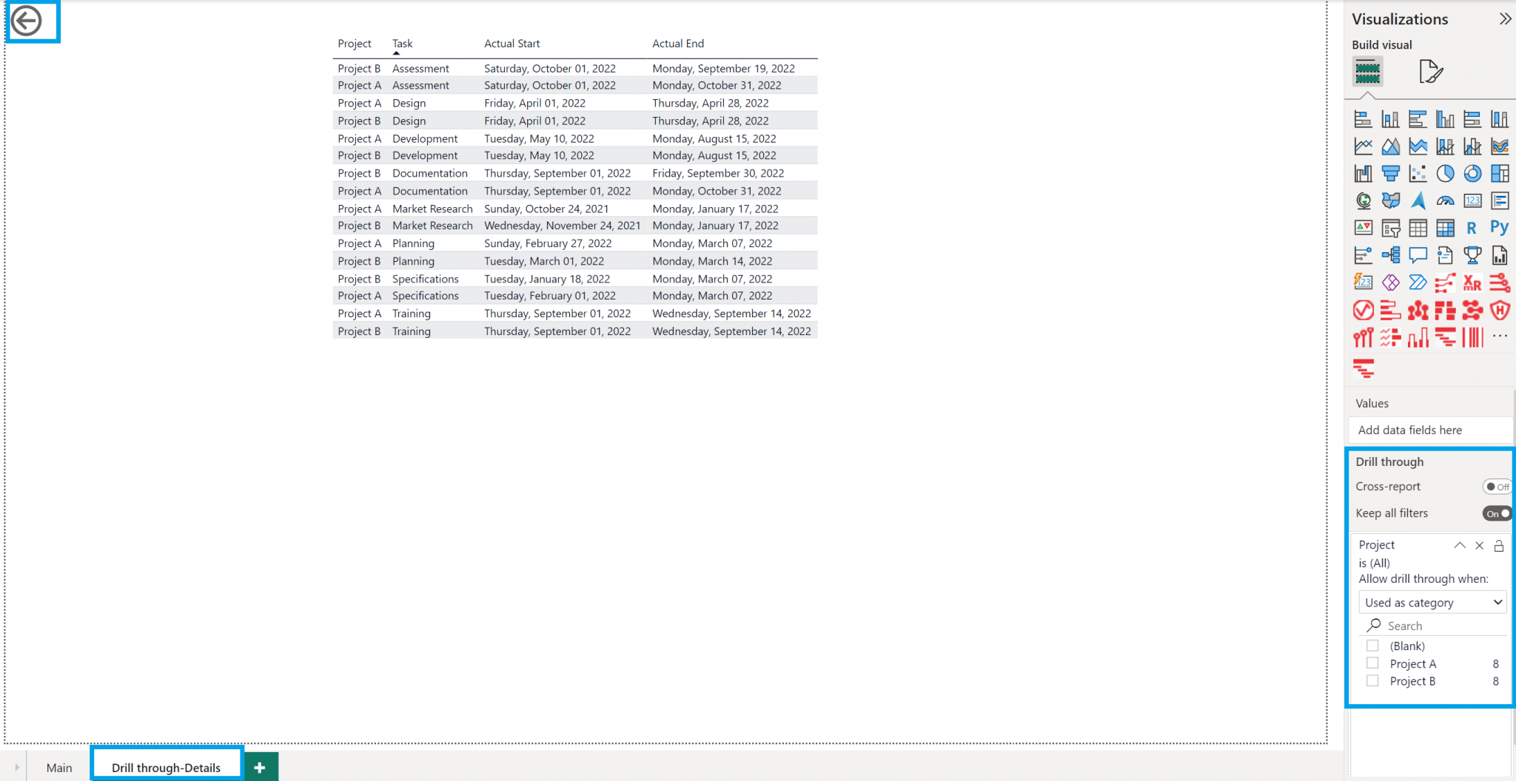This screenshot has height=781, width=1516.
Task: Select the pie chart visual icon
Action: tap(1445, 174)
